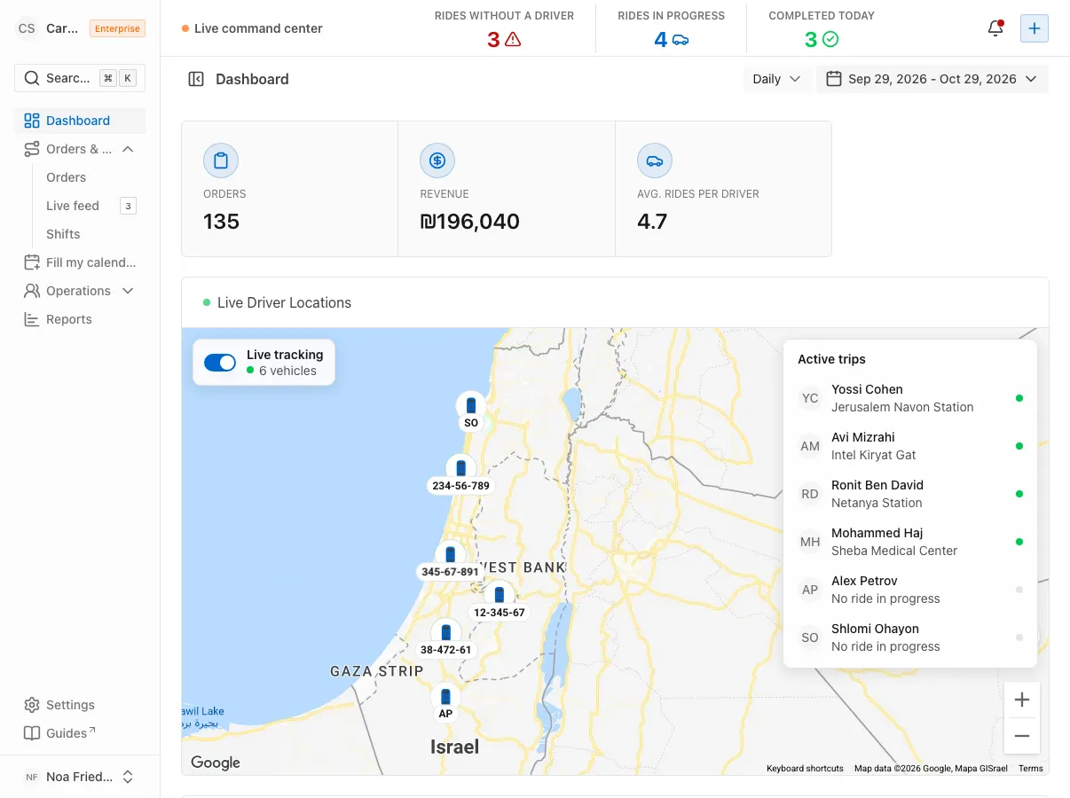
Task: Select vehicle marker 12-345-67
Action: click(500, 601)
